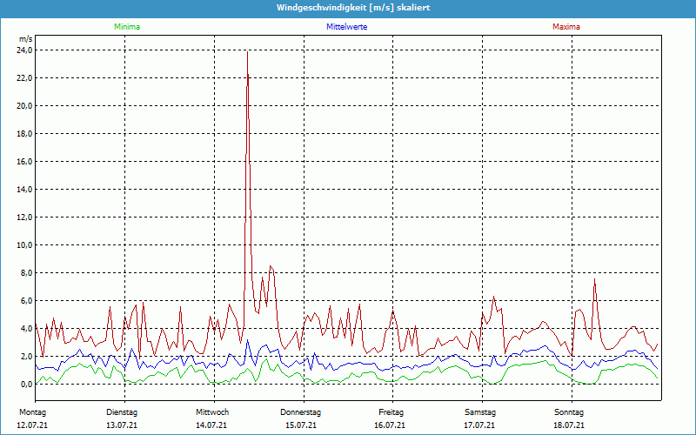Click the 6,0 y-axis value

[26, 300]
